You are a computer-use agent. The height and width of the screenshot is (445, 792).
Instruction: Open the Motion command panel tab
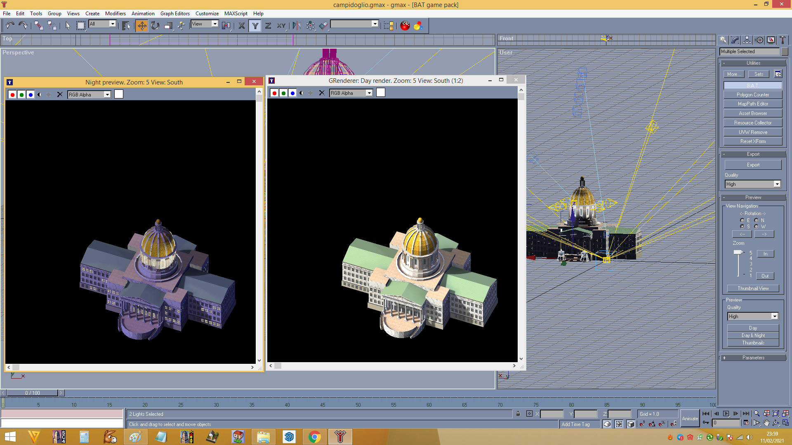tap(759, 40)
